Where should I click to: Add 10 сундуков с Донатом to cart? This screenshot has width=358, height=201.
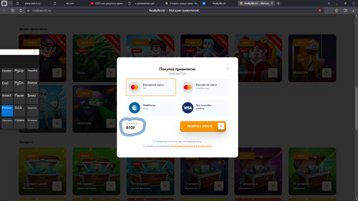[x=273, y=186]
